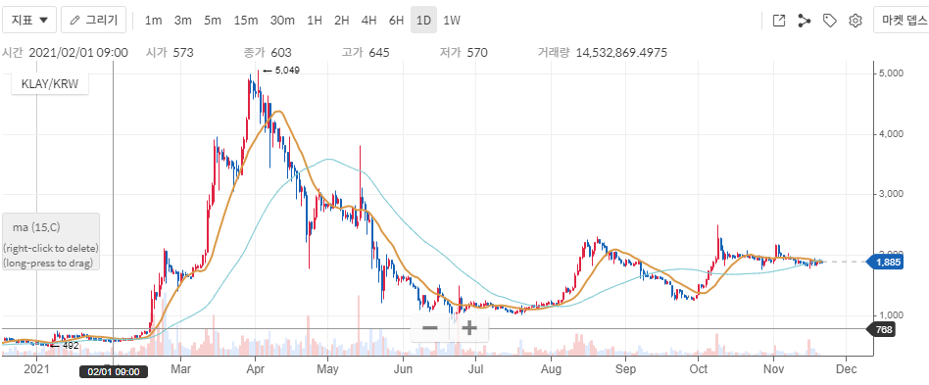Click the 종가 603 closing price
This screenshot has height=385, width=929.
pyautogui.click(x=268, y=53)
